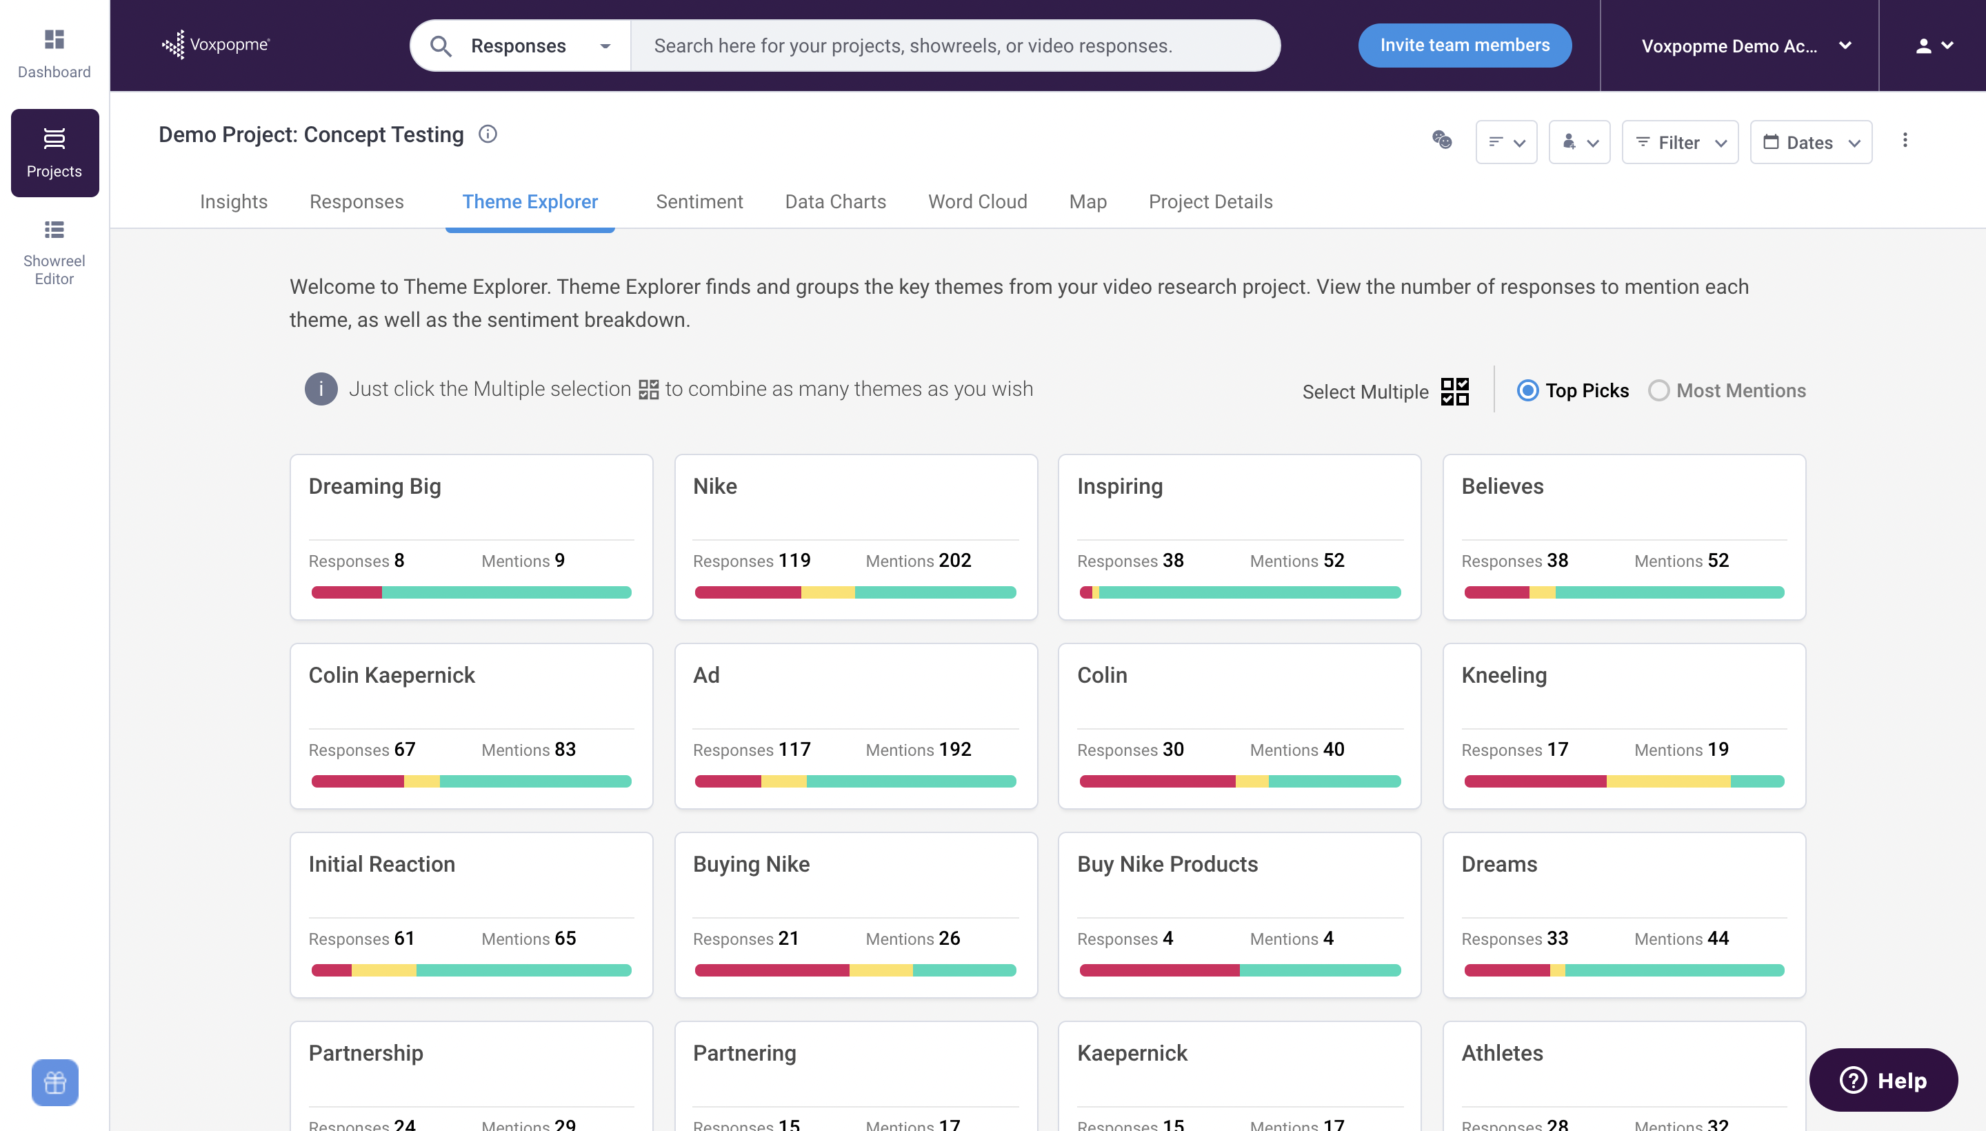Open the Nike theme card
The image size is (1986, 1131).
coord(856,537)
